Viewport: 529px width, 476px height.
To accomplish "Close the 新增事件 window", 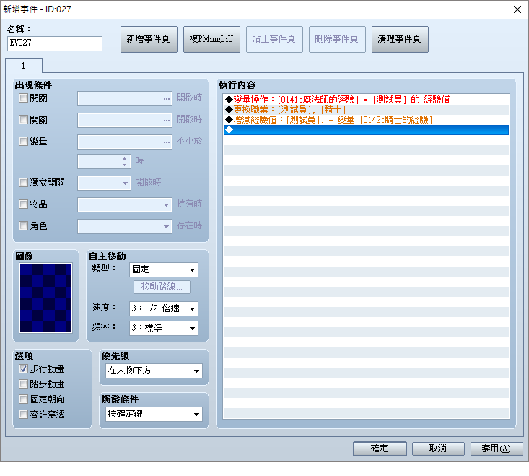I will [x=517, y=9].
